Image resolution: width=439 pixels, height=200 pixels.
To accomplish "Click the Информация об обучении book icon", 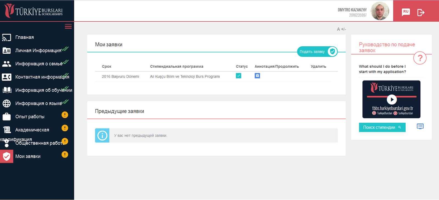I will pyautogui.click(x=7, y=90).
